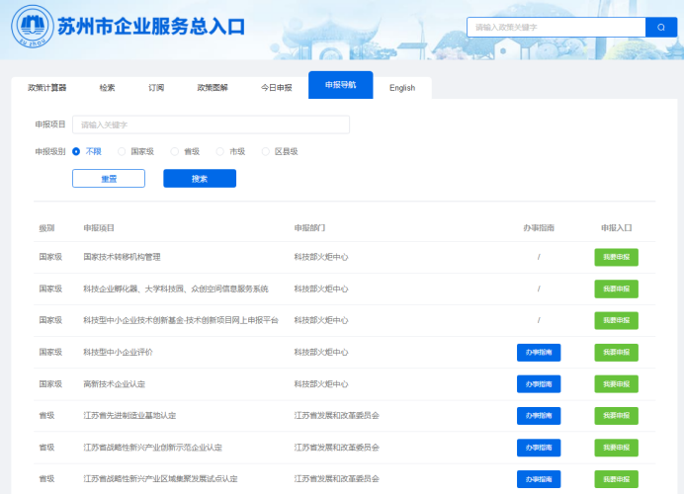Select the 不限 radio button
Image resolution: width=684 pixels, height=495 pixels.
[76, 151]
